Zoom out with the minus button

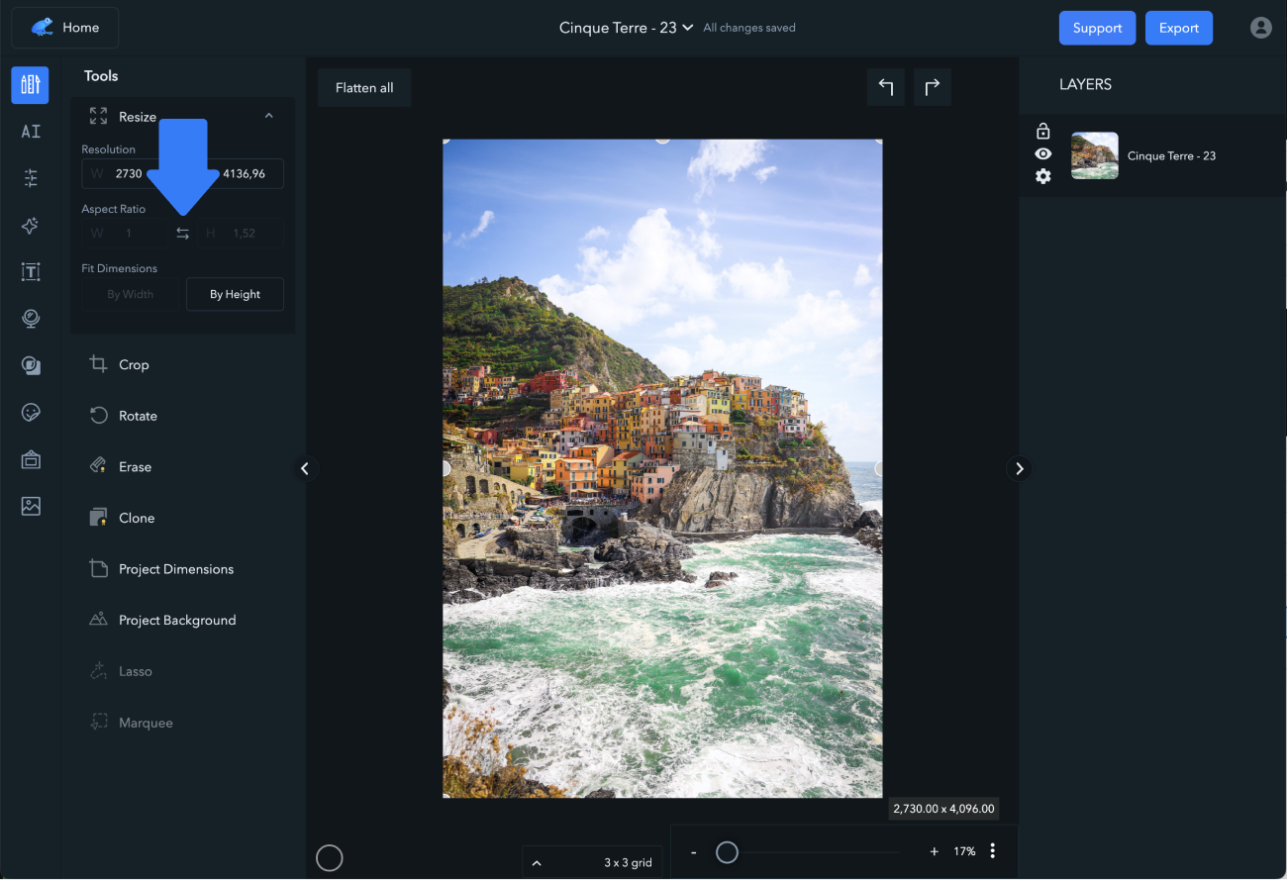click(694, 851)
